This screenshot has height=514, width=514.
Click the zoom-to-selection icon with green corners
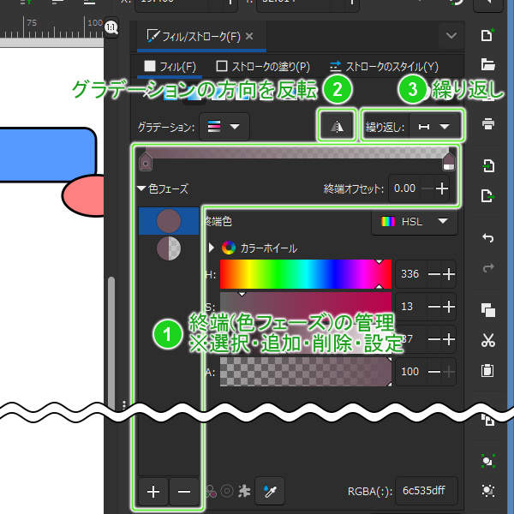pos(487,461)
